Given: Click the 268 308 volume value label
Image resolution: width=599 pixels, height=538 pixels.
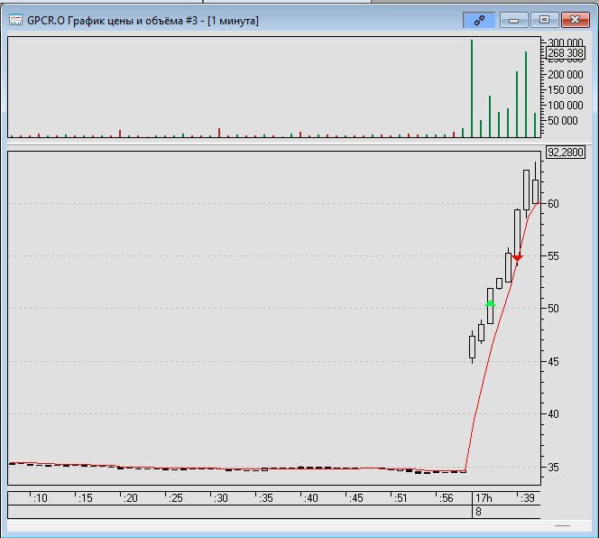Looking at the screenshot, I should tap(566, 53).
